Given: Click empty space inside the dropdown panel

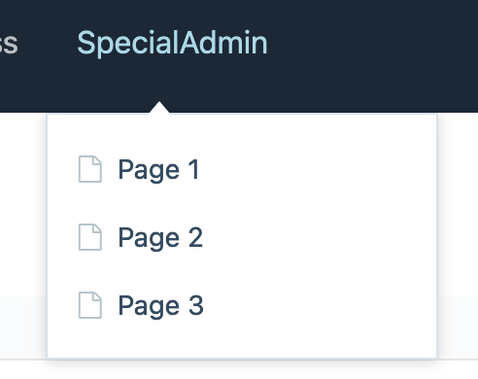Looking at the screenshot, I should 318,236.
